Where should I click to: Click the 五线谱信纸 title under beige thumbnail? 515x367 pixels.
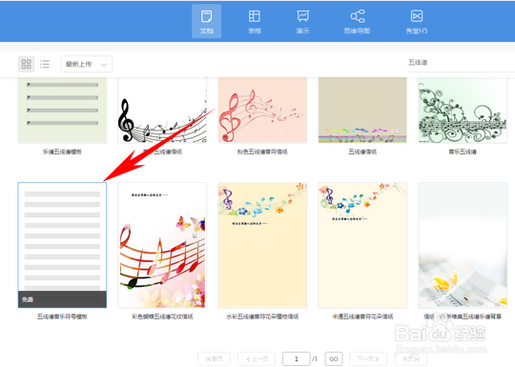pos(362,152)
